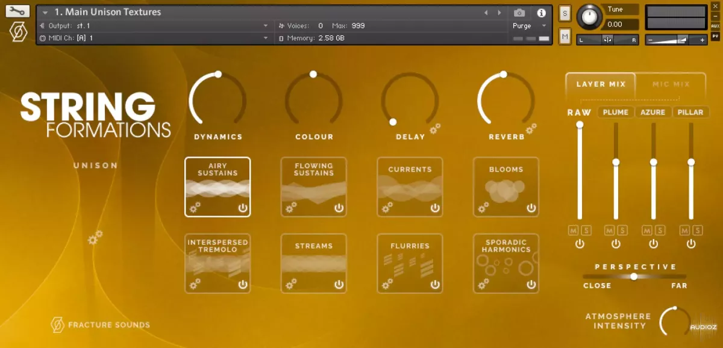Open the Purge dropdown menu
The height and width of the screenshot is (348, 723).
529,26
